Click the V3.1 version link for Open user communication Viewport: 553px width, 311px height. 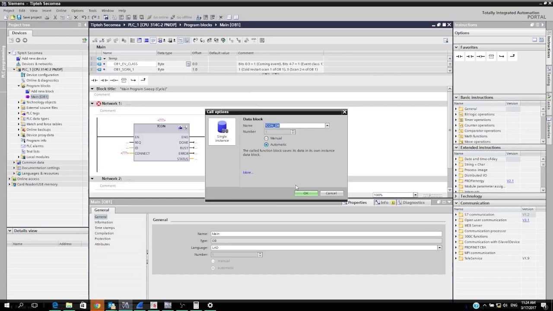point(525,220)
